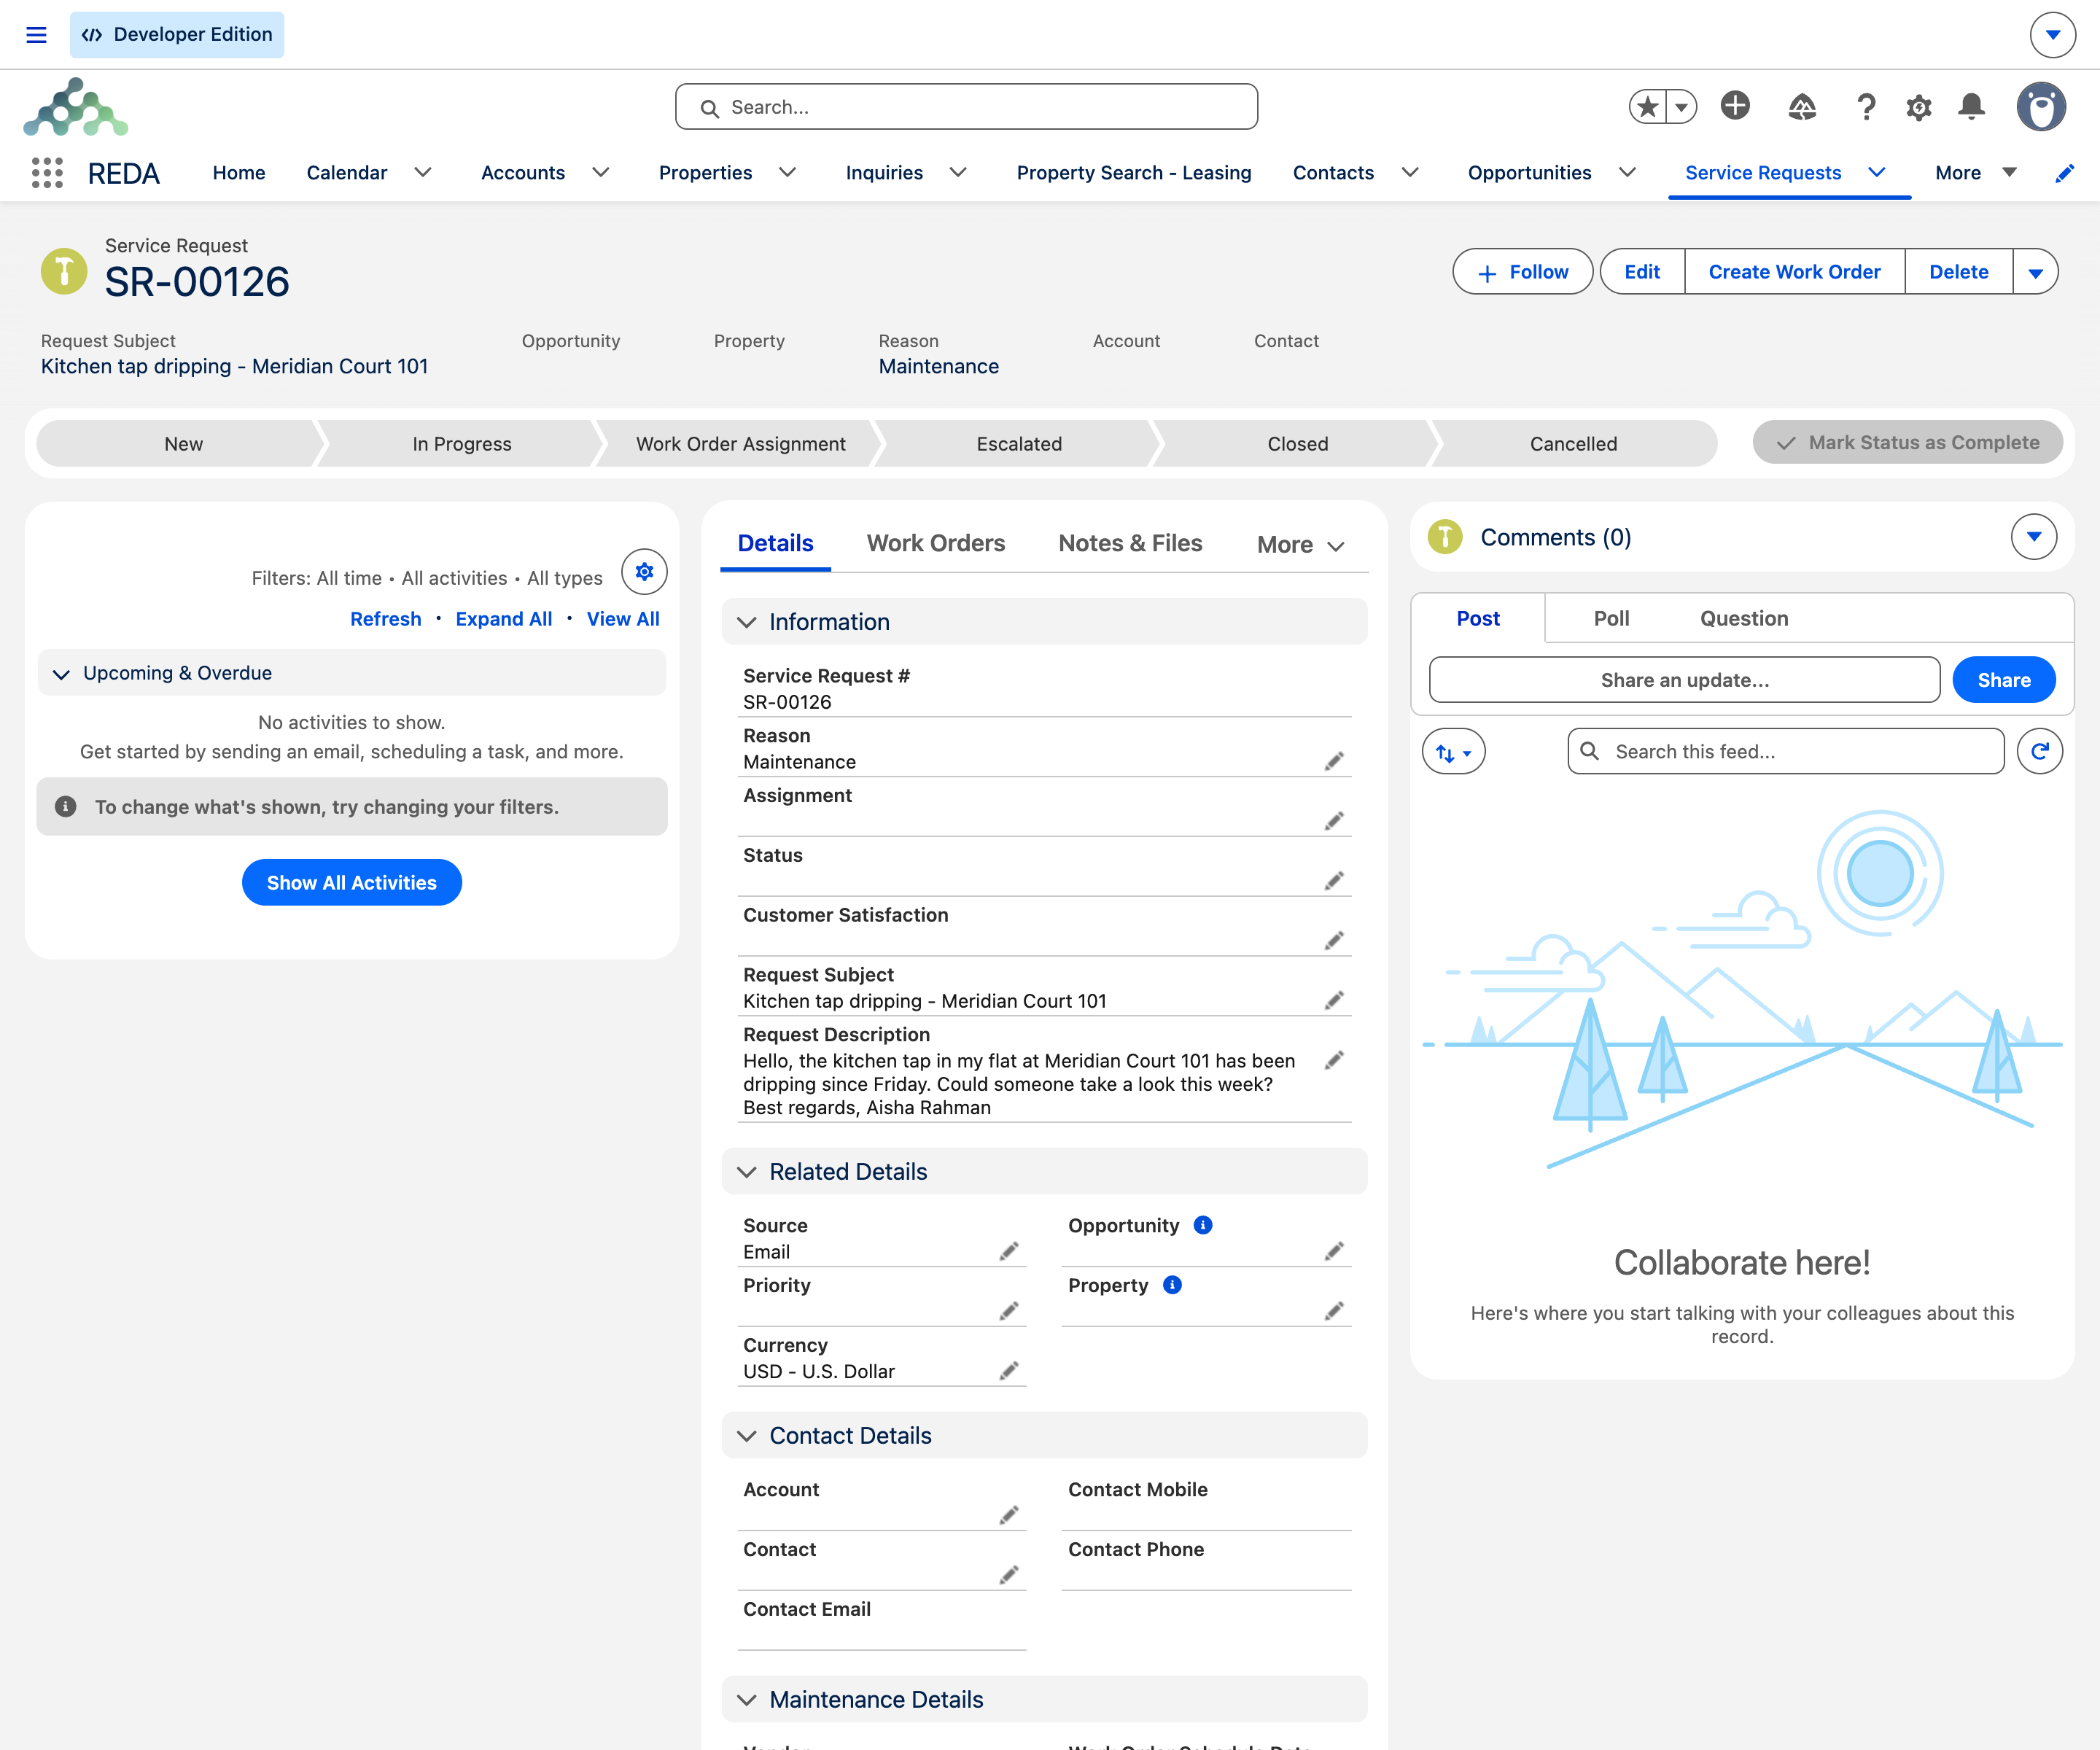The height and width of the screenshot is (1750, 2100).
Task: Click the pencil icon to personalize nav bar
Action: (2064, 173)
